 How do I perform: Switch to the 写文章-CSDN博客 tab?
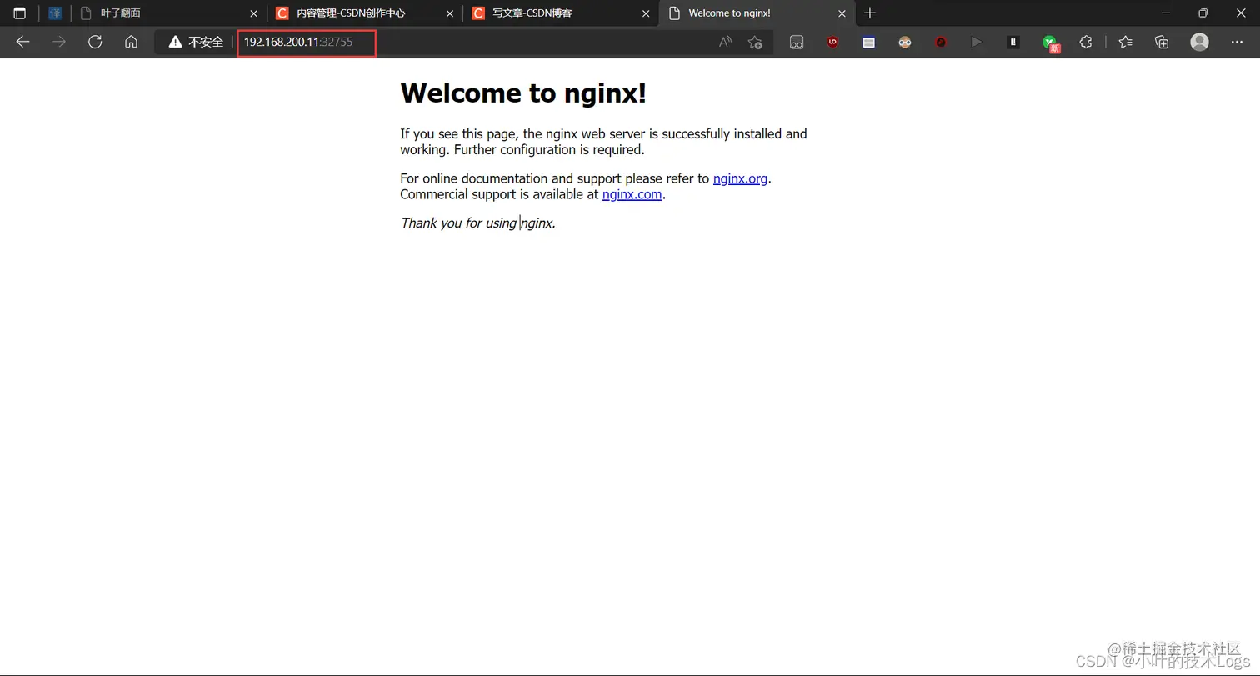click(x=561, y=13)
